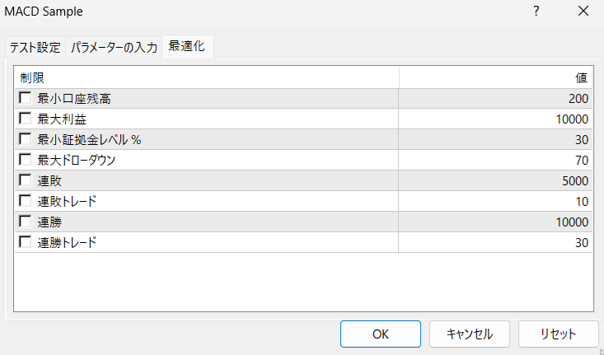The height and width of the screenshot is (355, 604).
Task: Click the 最小口座残高 value 200
Action: [578, 99]
